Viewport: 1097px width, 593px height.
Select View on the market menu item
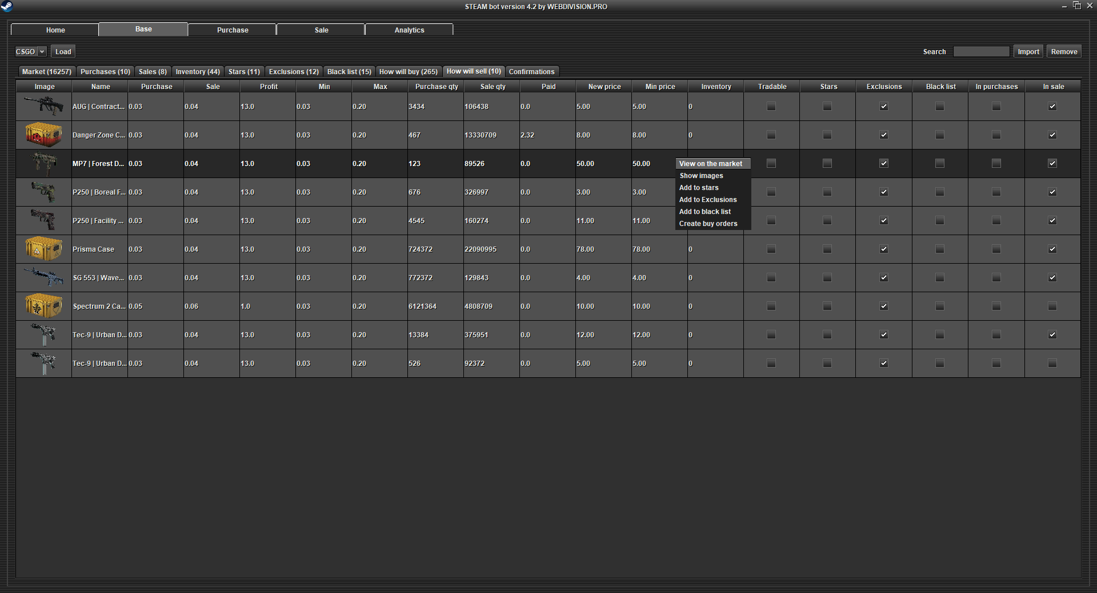pos(710,164)
